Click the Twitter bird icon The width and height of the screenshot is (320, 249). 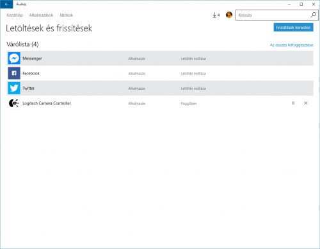point(14,88)
